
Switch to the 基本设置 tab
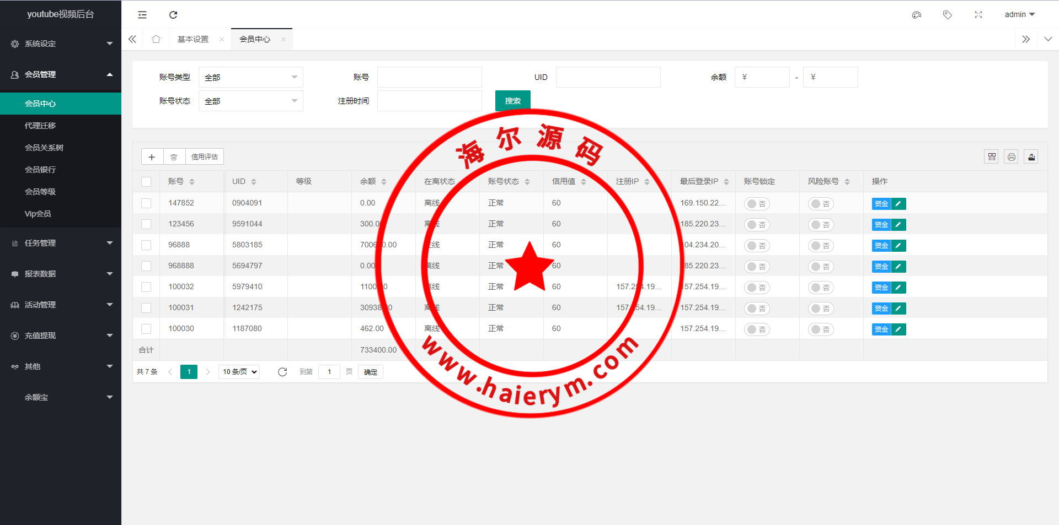[193, 39]
